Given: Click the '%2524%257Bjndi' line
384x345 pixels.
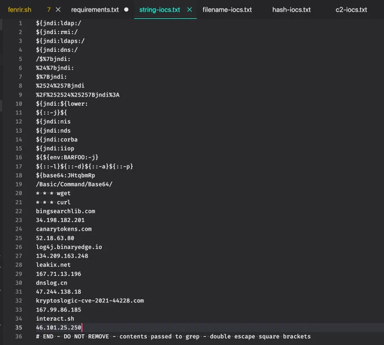Looking at the screenshot, I should (x=60, y=86).
